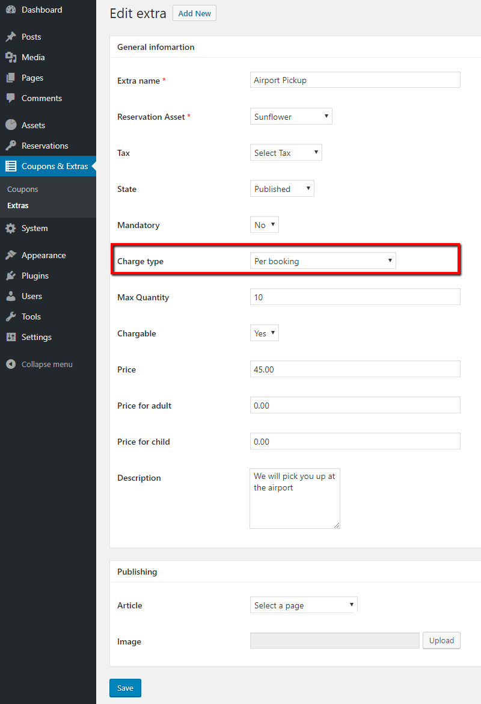Open the Plugins plug icon
The image size is (481, 704).
pos(11,275)
